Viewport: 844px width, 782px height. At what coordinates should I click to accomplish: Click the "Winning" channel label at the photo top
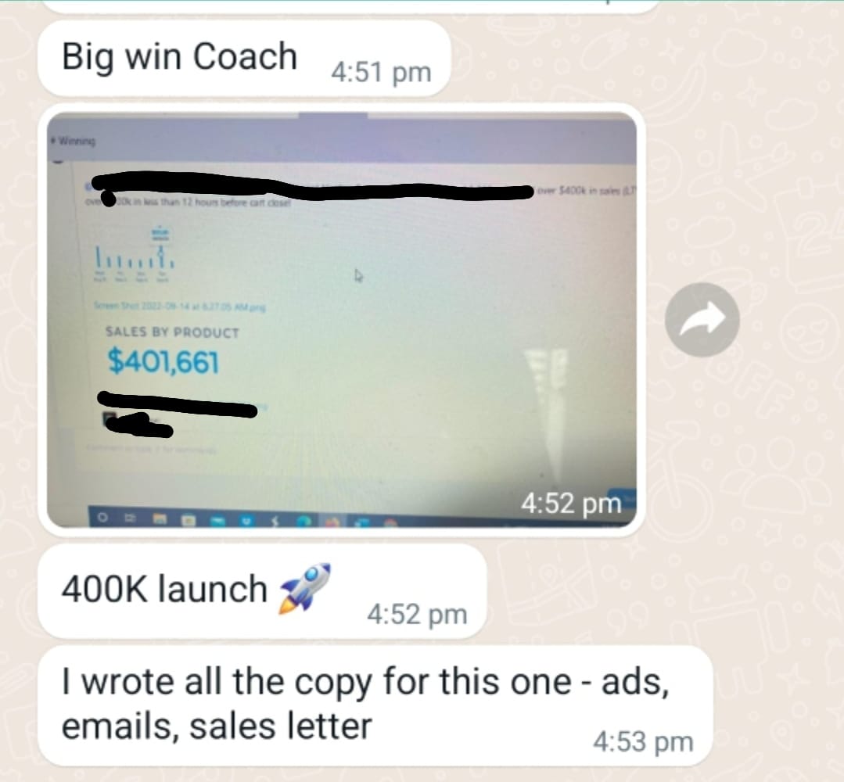(x=74, y=141)
